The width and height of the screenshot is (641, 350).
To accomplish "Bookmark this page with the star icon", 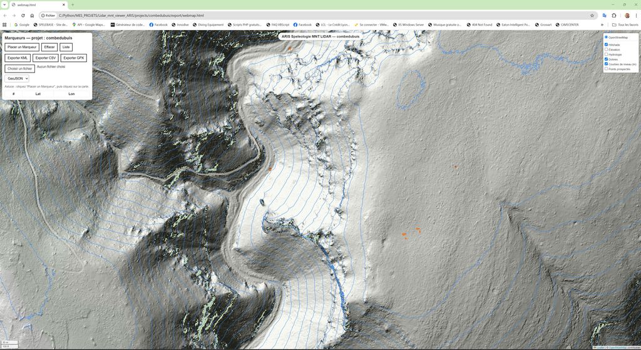I will click(x=592, y=15).
